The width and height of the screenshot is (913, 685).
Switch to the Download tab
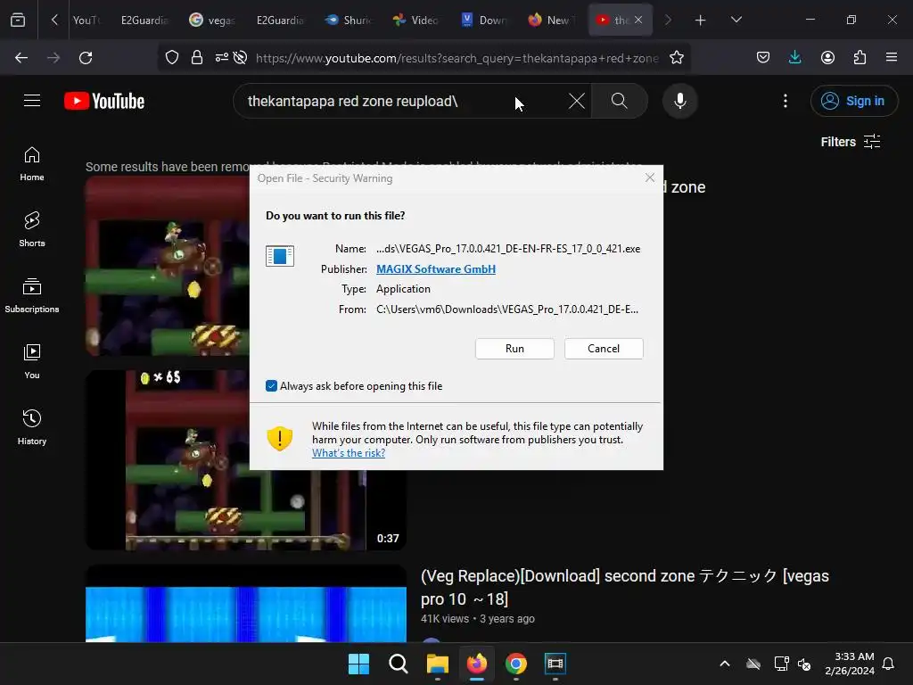(x=484, y=21)
